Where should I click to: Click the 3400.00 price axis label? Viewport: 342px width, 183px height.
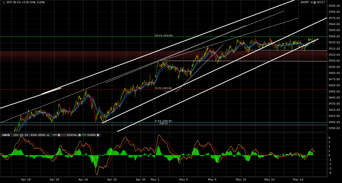tap(334, 122)
